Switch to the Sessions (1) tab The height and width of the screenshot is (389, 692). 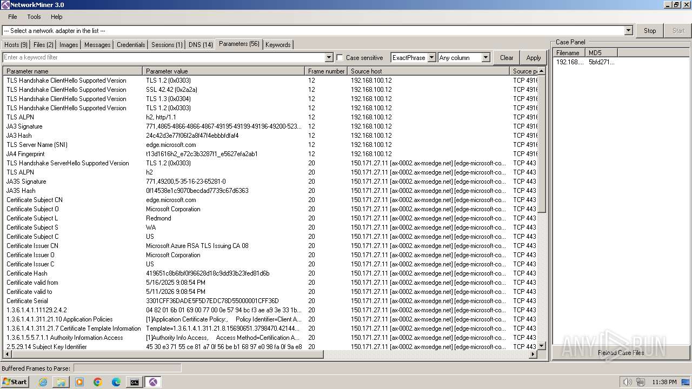click(x=167, y=45)
